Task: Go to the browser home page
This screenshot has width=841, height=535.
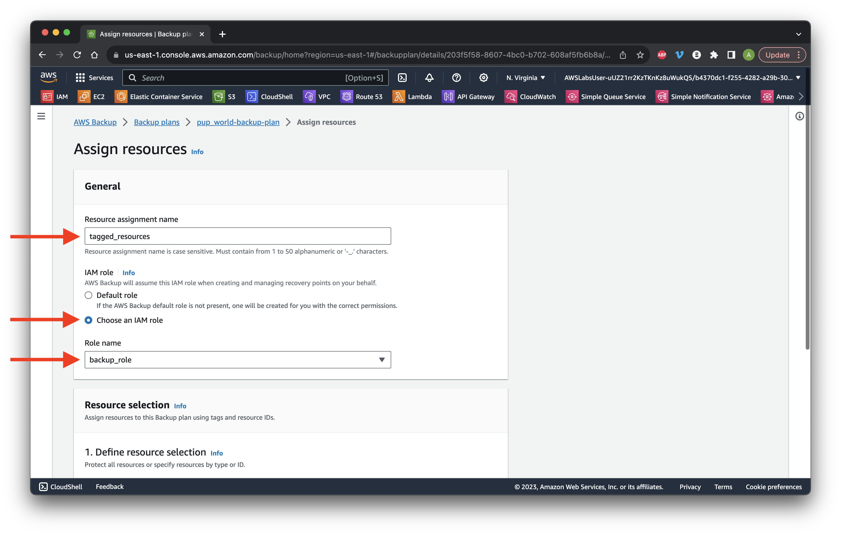Action: [94, 55]
